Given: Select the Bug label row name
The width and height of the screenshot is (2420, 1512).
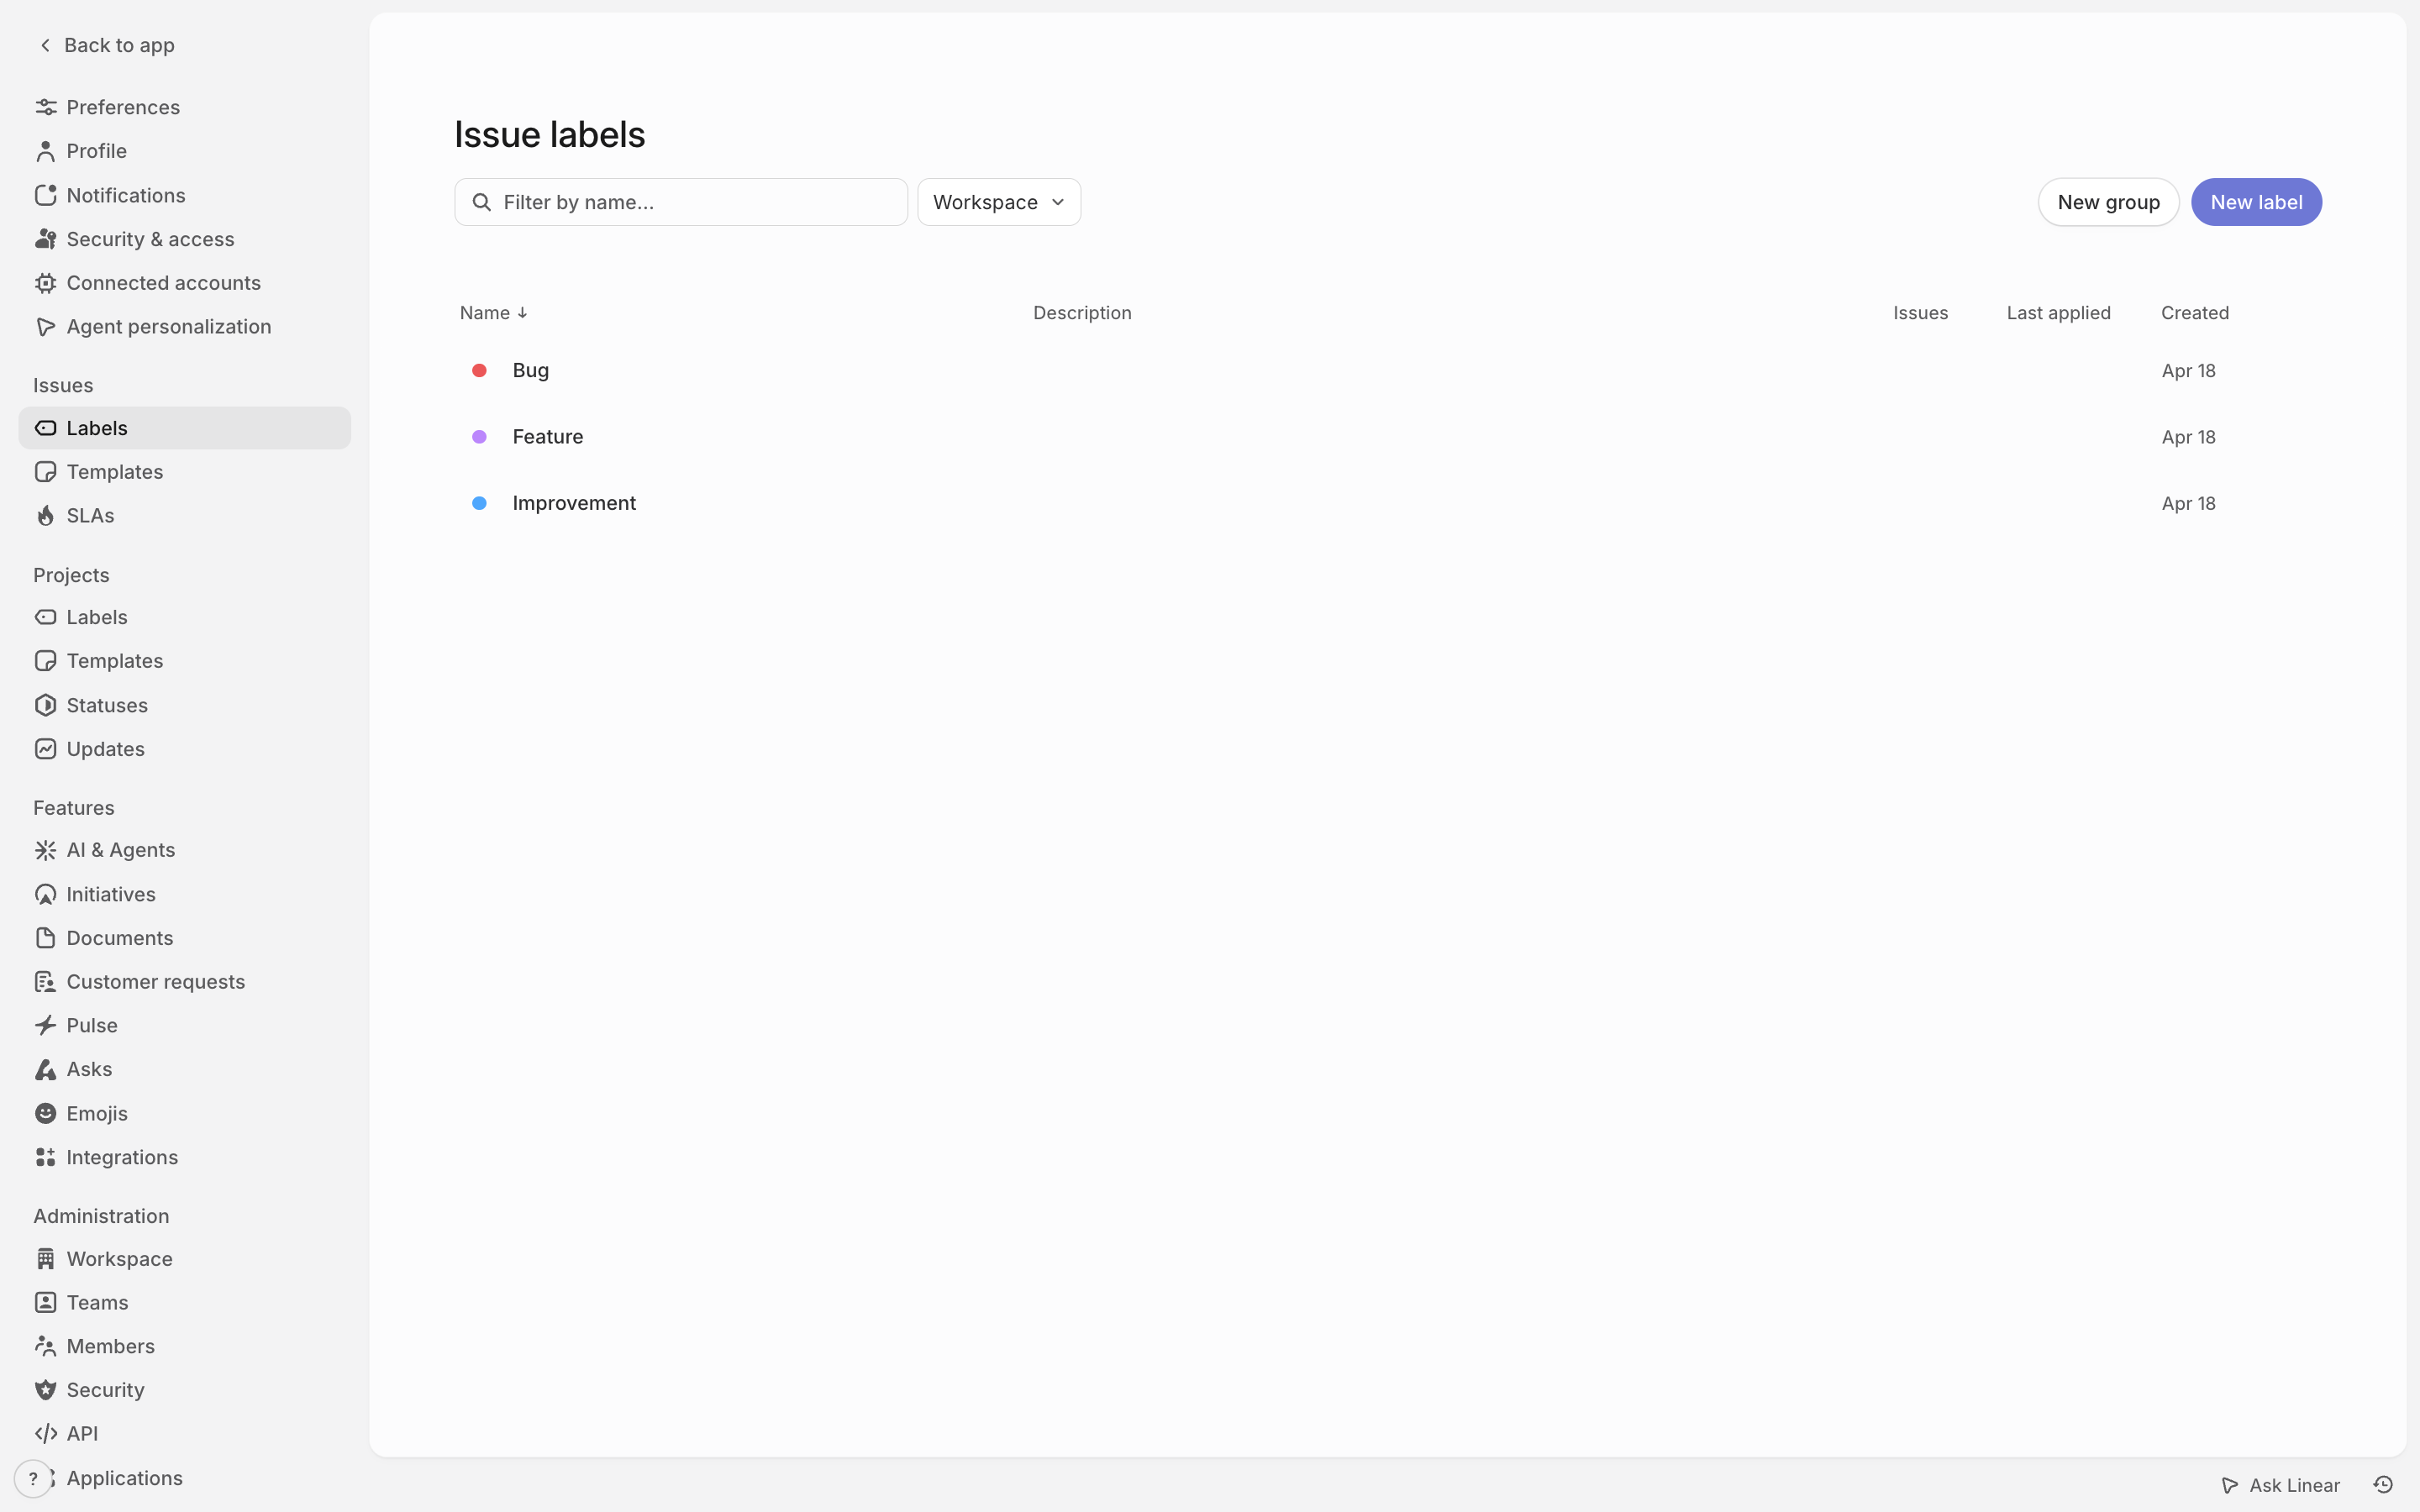Looking at the screenshot, I should [x=530, y=370].
